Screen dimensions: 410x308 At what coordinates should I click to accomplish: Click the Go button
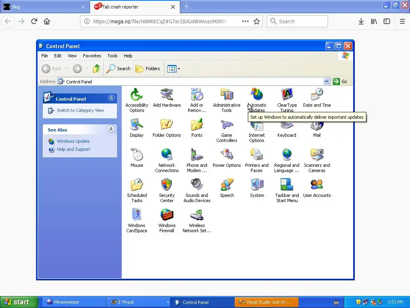[340, 81]
